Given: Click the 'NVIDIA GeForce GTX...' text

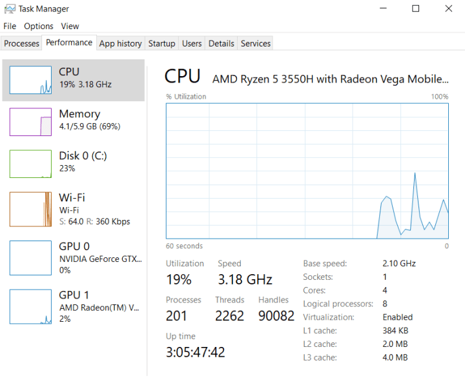Looking at the screenshot, I should [101, 259].
